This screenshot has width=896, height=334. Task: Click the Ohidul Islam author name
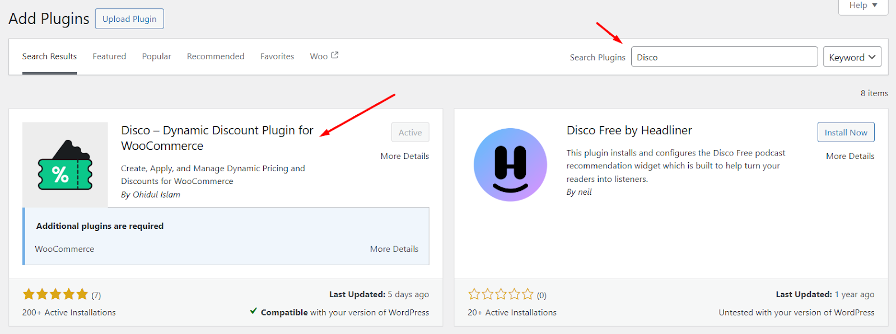click(x=156, y=195)
